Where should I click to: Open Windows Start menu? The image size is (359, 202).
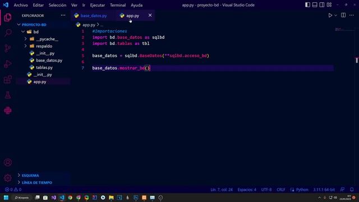6,198
